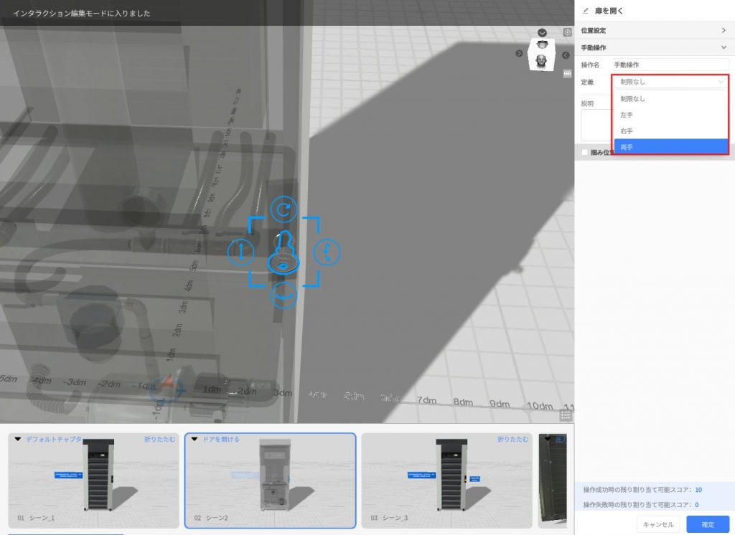Expand the 位置設定 section
The image size is (735, 535).
click(x=724, y=30)
